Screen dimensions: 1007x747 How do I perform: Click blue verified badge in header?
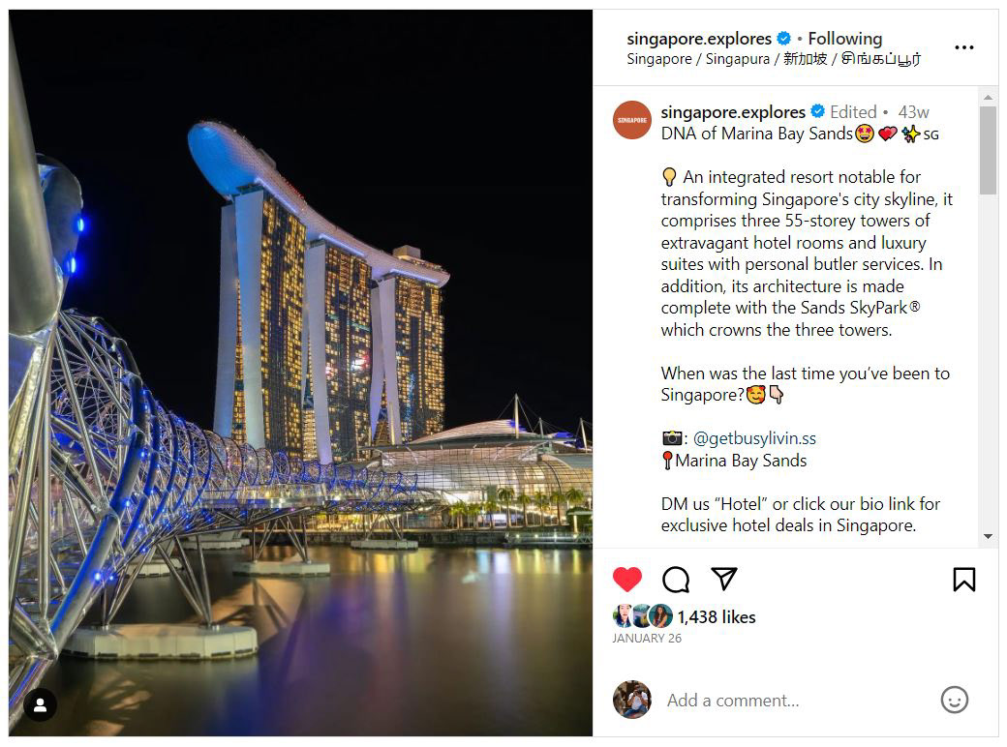(x=783, y=39)
